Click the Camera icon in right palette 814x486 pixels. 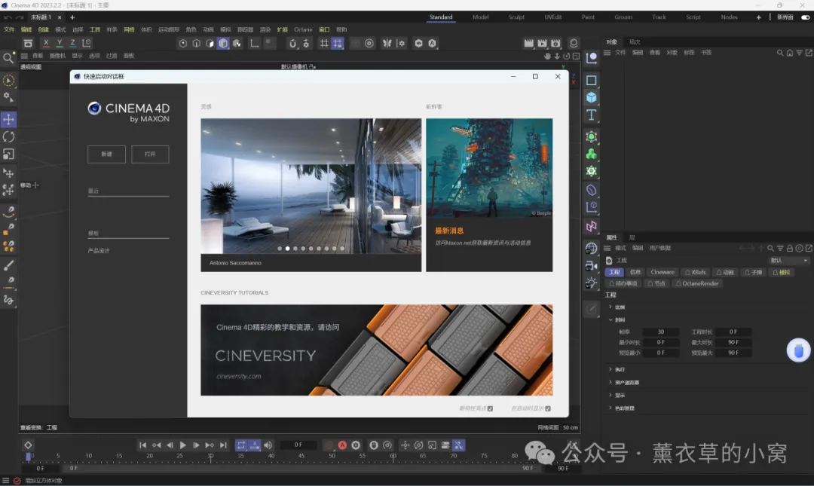click(x=592, y=266)
